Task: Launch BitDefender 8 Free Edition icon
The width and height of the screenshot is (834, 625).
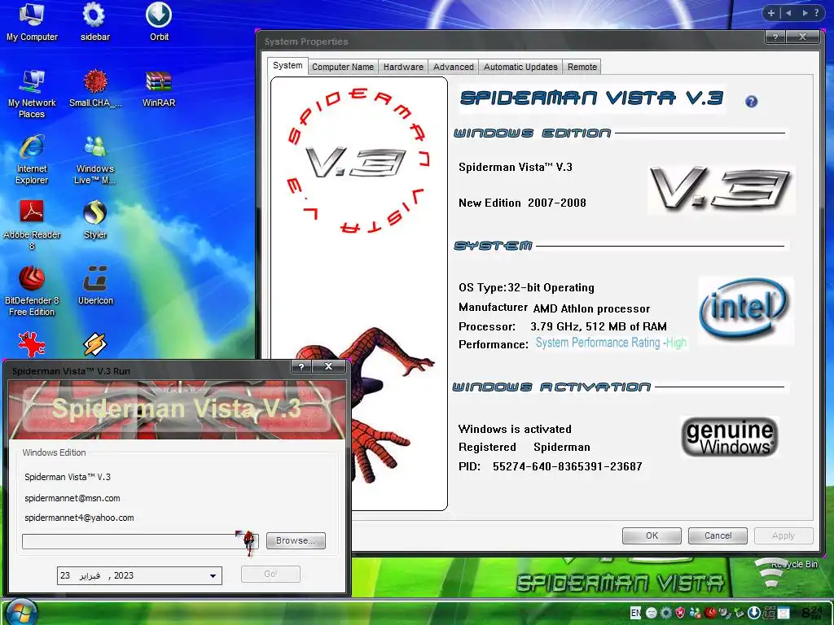Action: point(32,291)
